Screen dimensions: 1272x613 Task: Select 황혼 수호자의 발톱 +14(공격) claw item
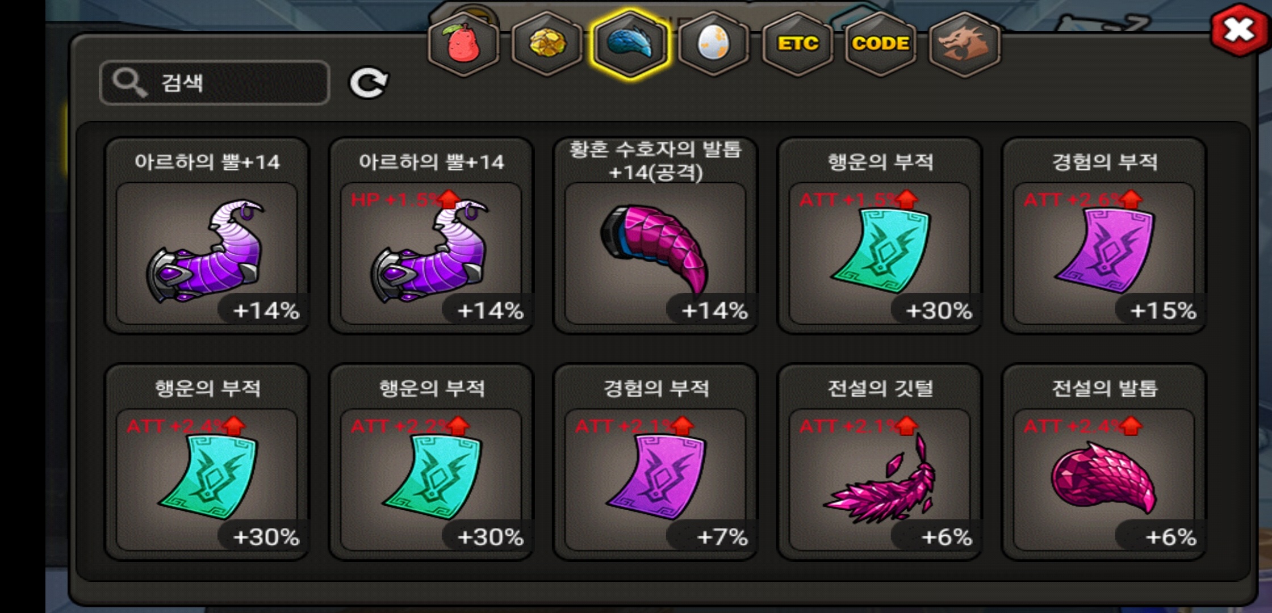(x=656, y=236)
